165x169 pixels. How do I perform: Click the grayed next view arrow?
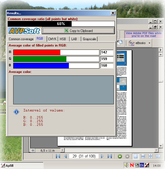point(127,156)
